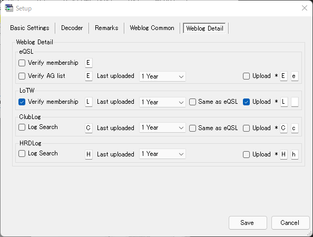The height and width of the screenshot is (237, 313).
Task: Open ClubLog Last uploaded dropdown
Action: tap(162, 127)
